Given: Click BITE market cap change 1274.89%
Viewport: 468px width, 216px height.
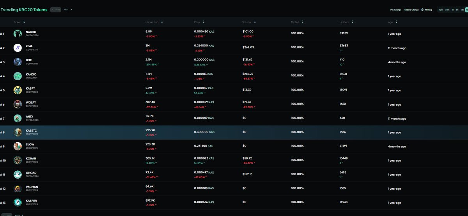Looking at the screenshot, I should pos(152,64).
